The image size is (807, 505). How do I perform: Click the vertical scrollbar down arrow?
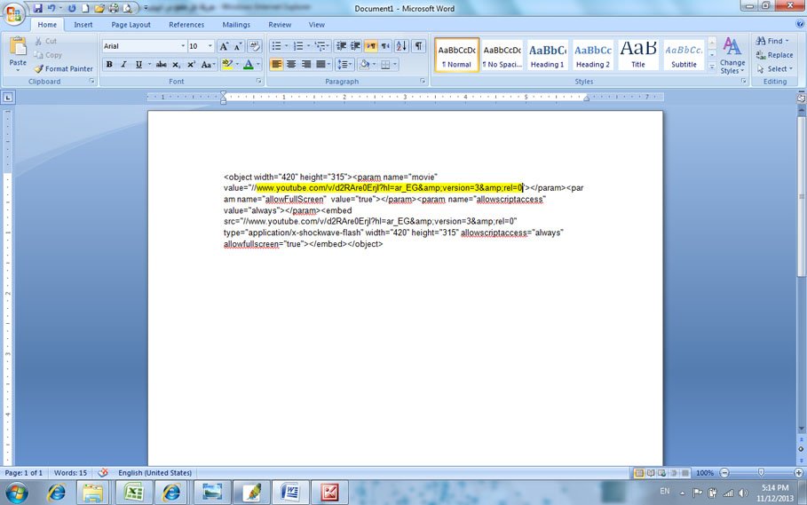pos(802,429)
